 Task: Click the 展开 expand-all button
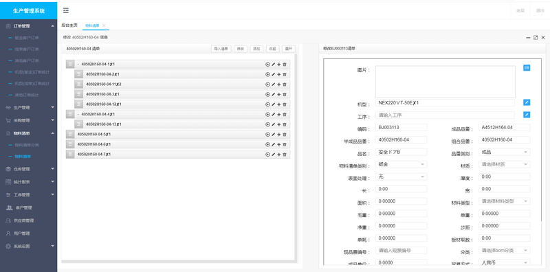point(289,49)
